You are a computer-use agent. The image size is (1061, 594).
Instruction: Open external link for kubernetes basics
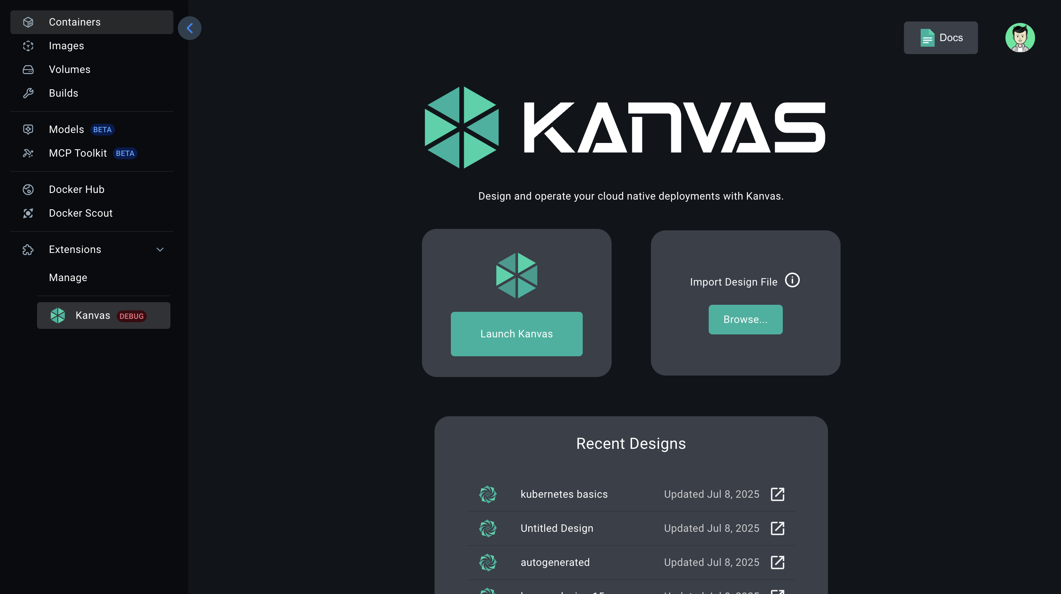[777, 494]
